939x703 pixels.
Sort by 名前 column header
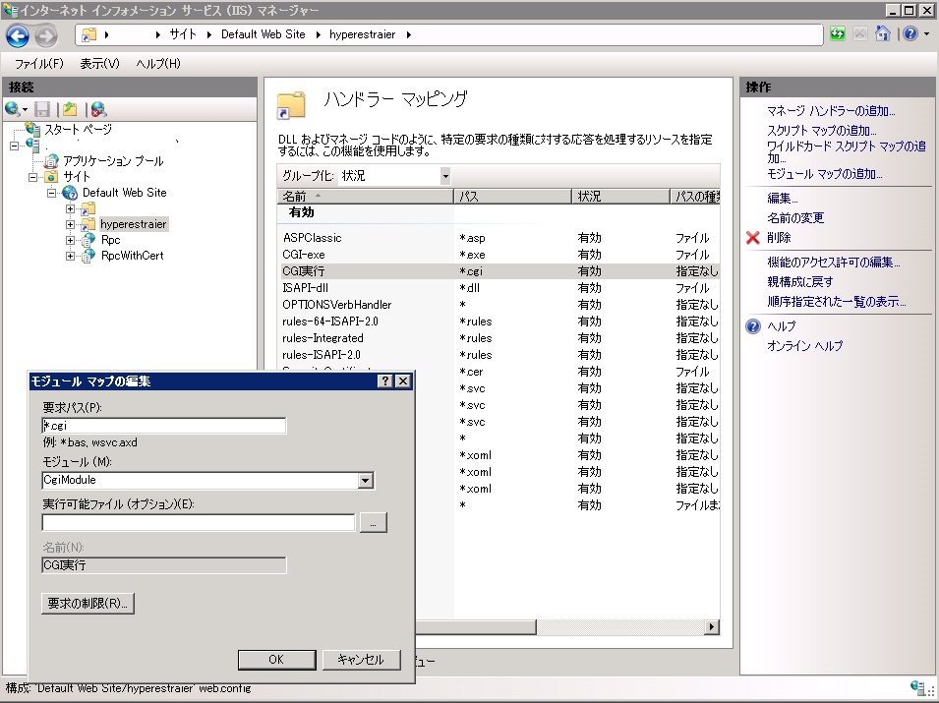coord(366,197)
